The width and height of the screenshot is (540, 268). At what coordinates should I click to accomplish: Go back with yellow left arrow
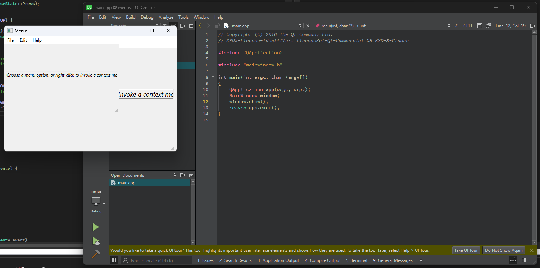coord(200,26)
